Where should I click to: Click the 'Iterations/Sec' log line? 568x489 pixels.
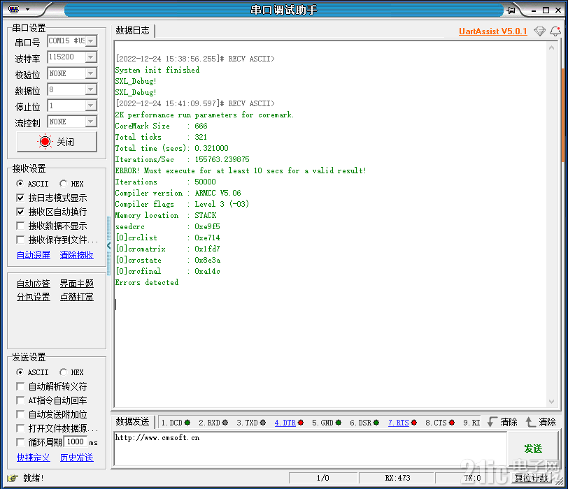182,159
